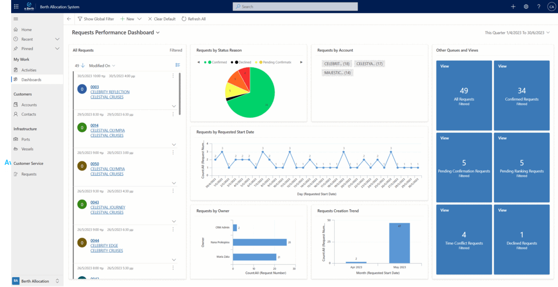The image size is (558, 287).
Task: Open more options for request 0014
Action: (x=173, y=114)
